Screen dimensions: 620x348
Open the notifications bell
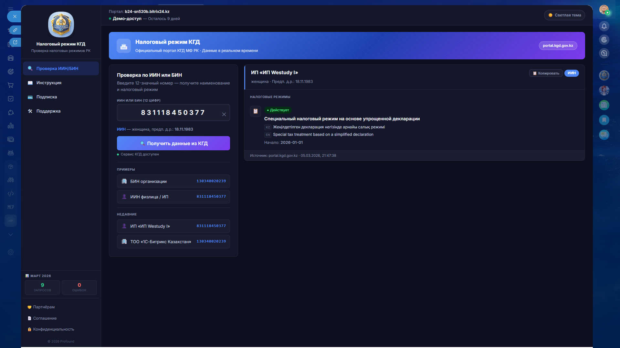click(604, 26)
